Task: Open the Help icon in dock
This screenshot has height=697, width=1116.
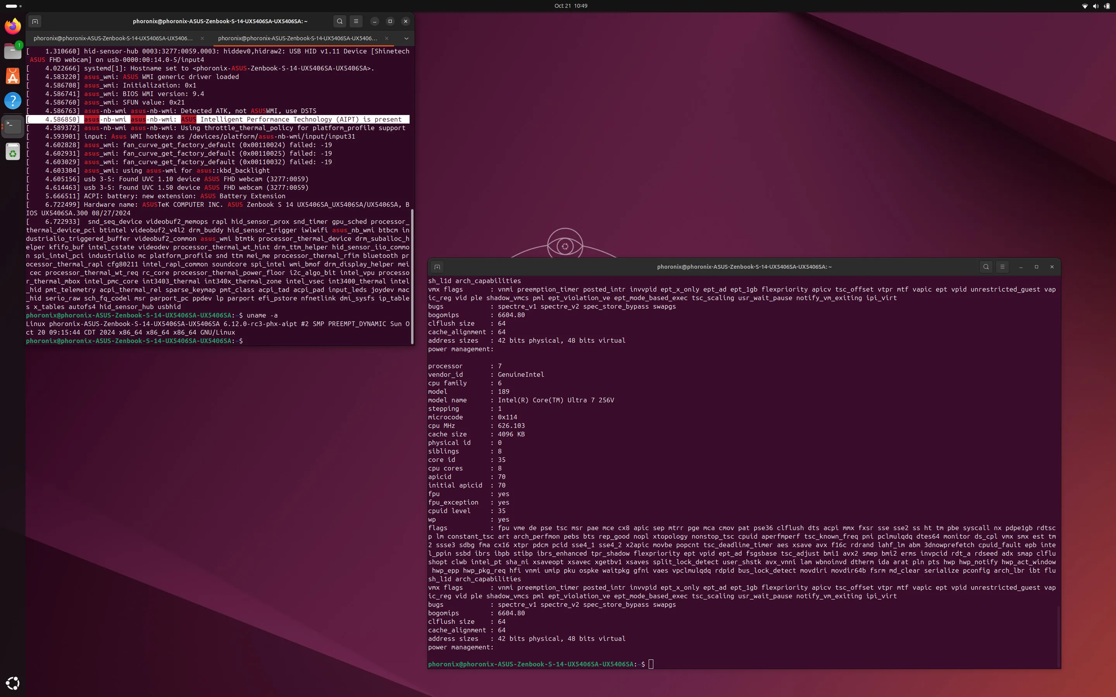Action: 12,101
